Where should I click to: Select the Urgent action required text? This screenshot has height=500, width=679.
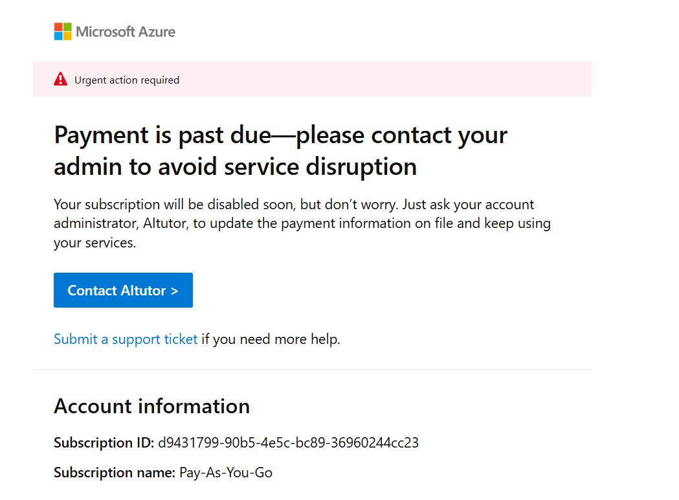pyautogui.click(x=127, y=80)
